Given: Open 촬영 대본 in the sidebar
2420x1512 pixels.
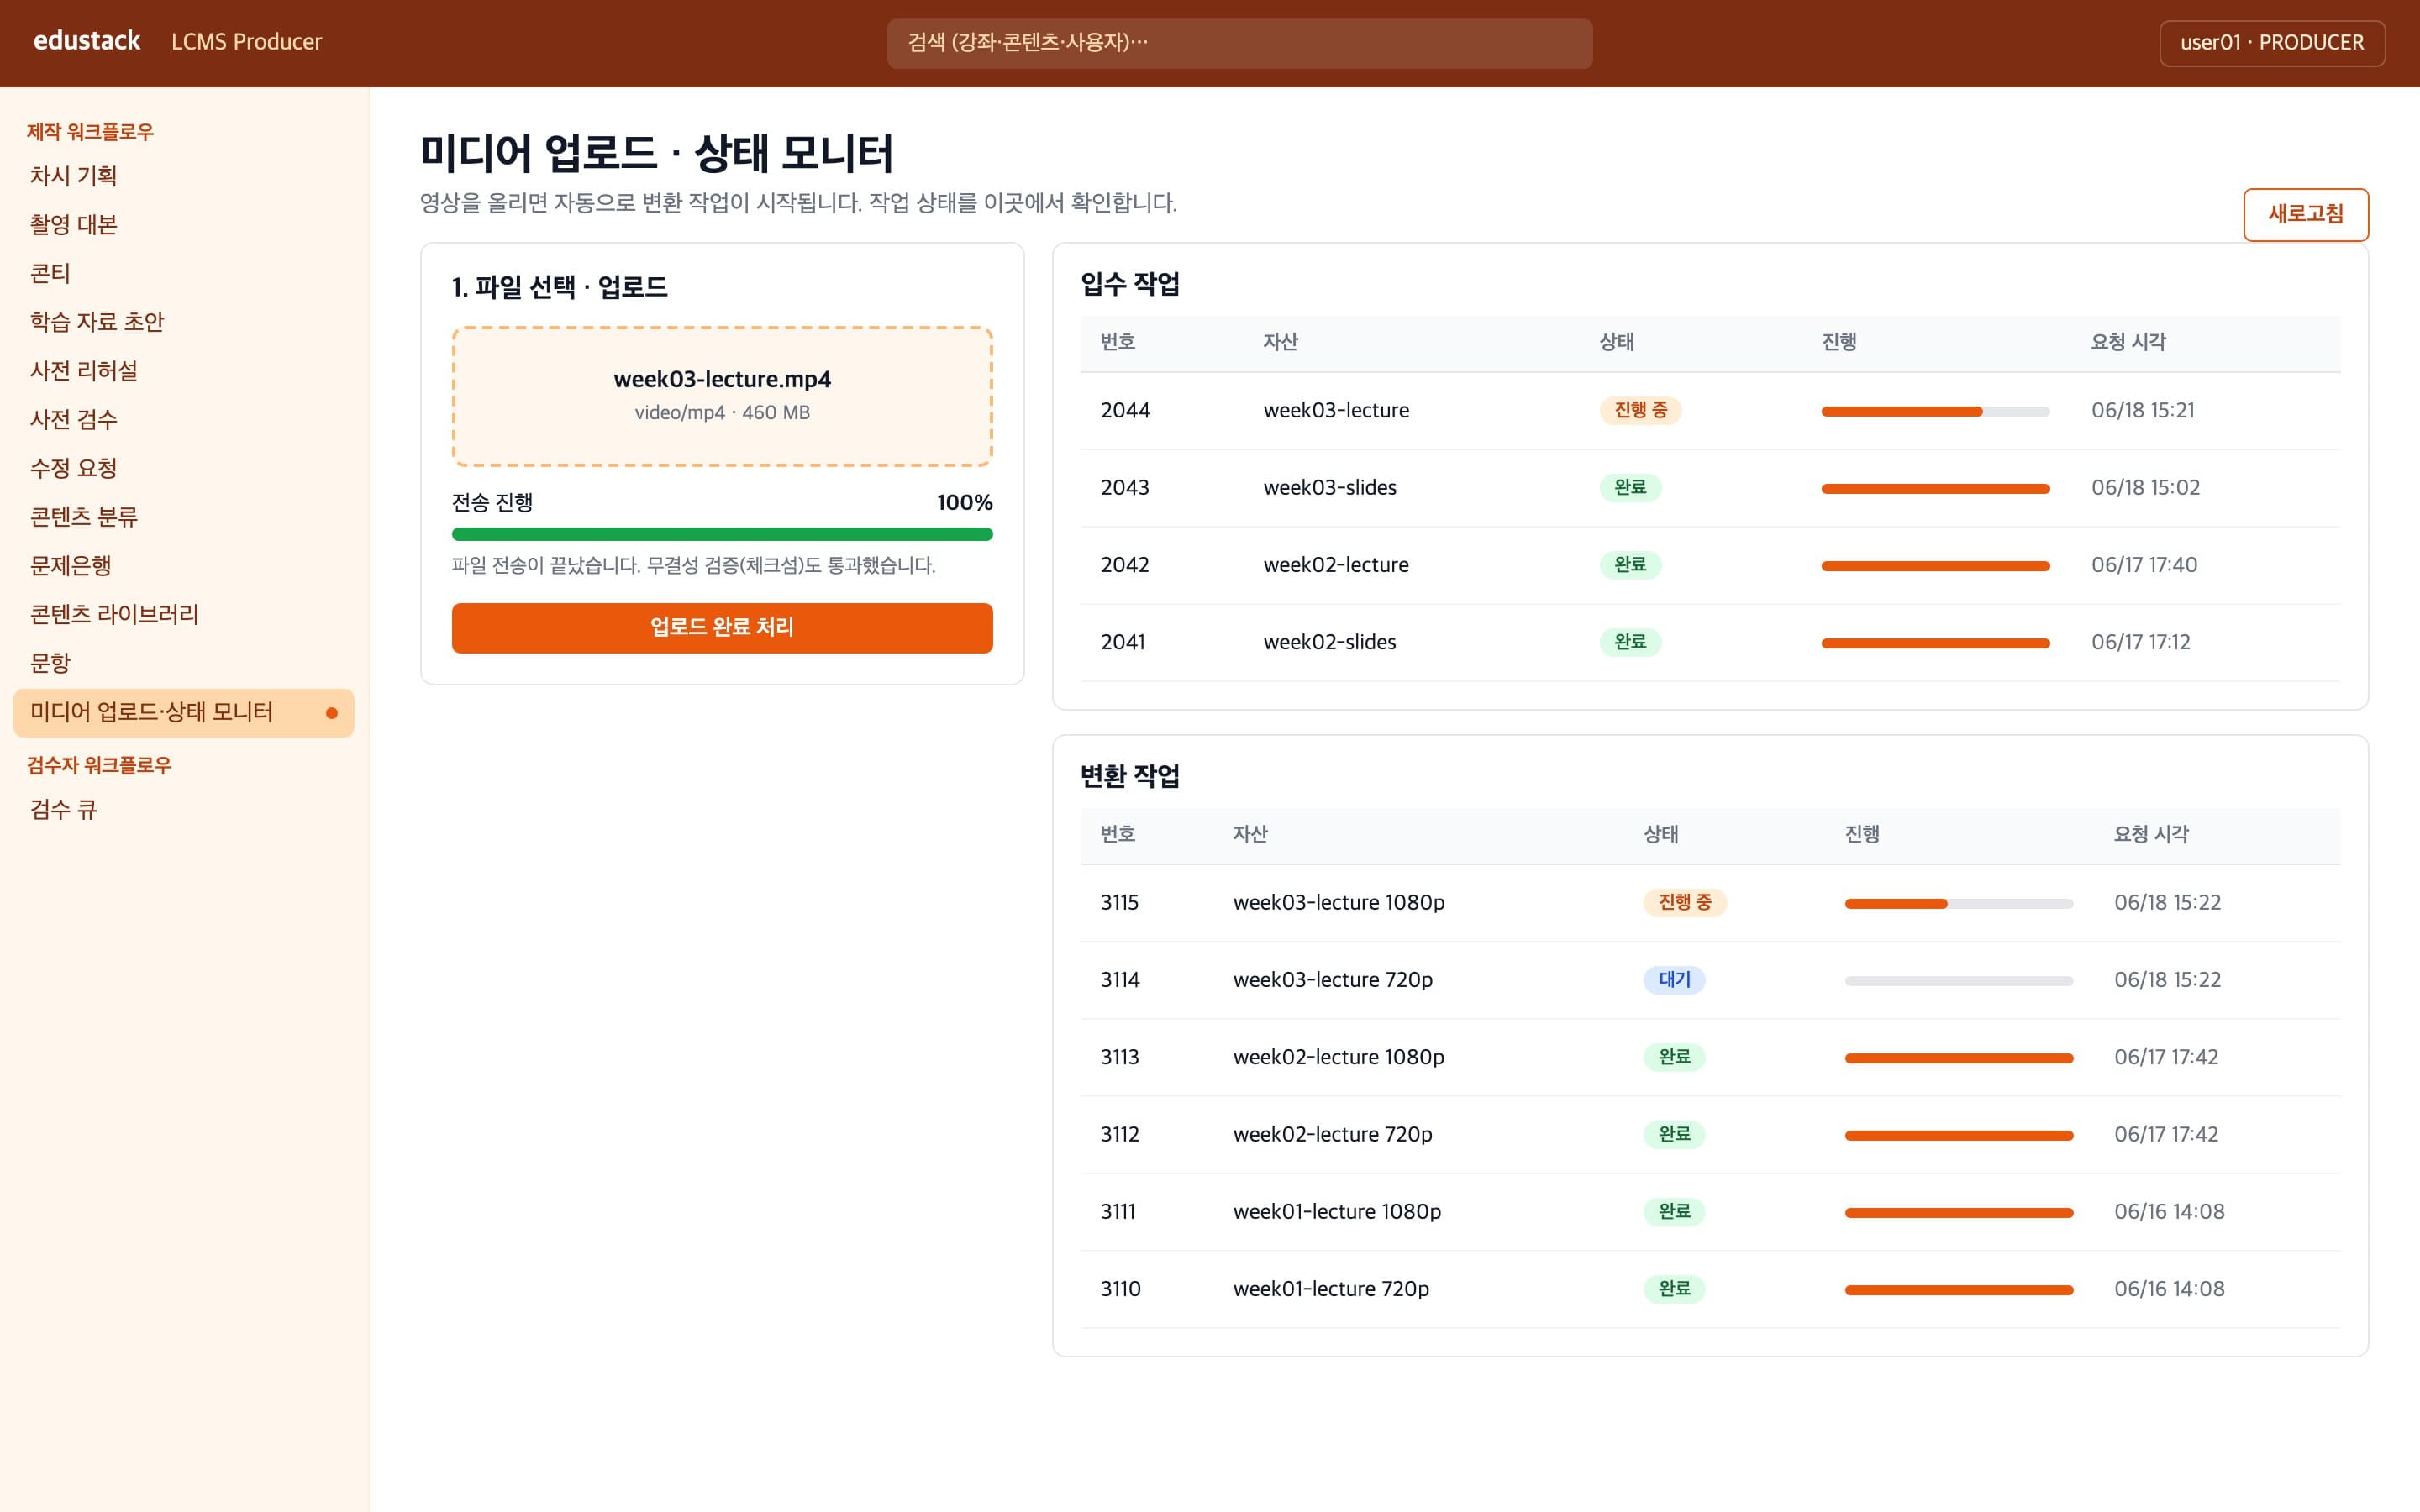Looking at the screenshot, I should click(x=184, y=225).
